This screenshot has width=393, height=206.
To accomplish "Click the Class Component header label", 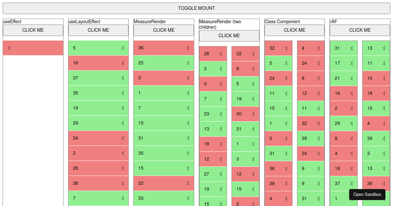I will tap(282, 22).
